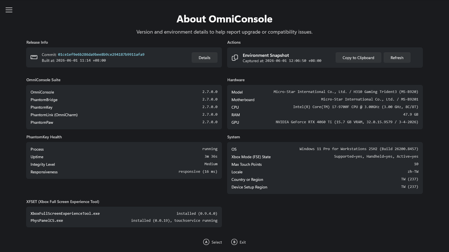Click the GPU value RTX 4060 Ti
The width and height of the screenshot is (449, 252).
[347, 122]
